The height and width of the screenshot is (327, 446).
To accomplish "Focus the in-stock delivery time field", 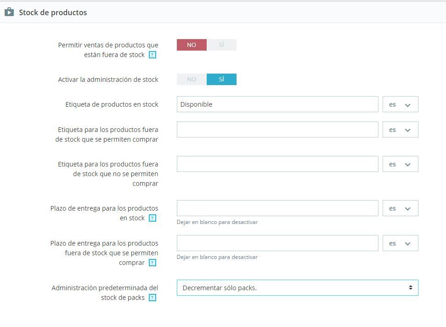I will coord(277,208).
